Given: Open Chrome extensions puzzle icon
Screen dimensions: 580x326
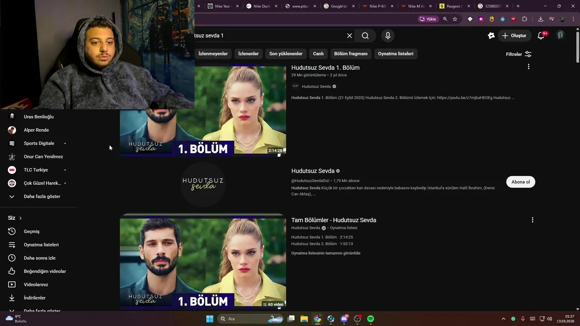Looking at the screenshot, I should coord(524,19).
